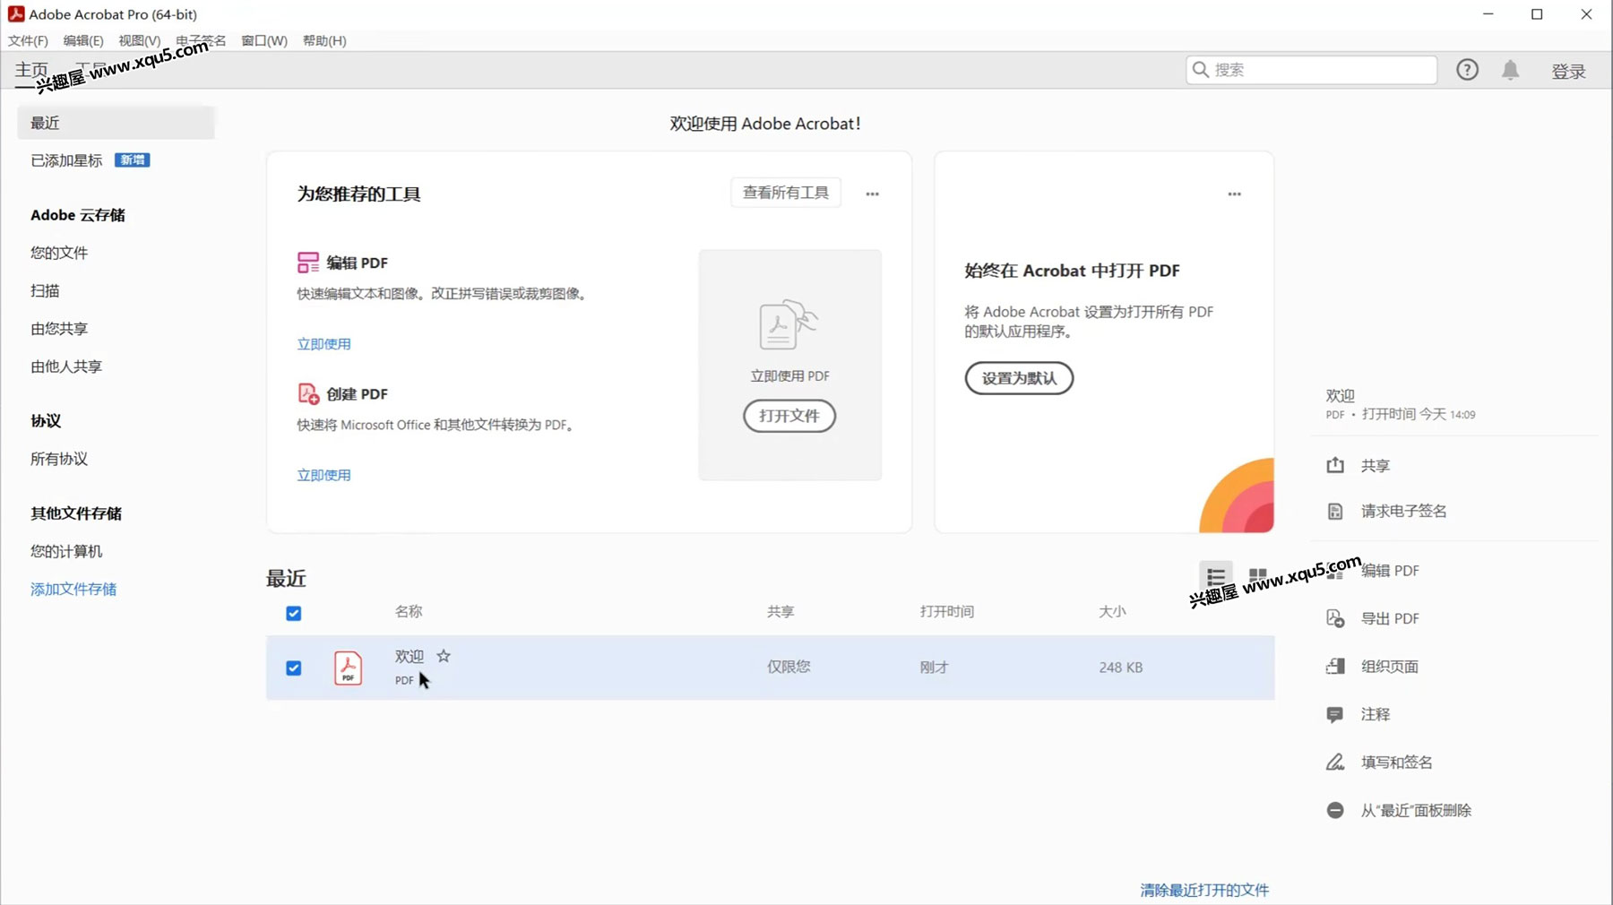Viewport: 1613px width, 905px height.
Task: Open the 窗口(W) menu
Action: pos(264,40)
